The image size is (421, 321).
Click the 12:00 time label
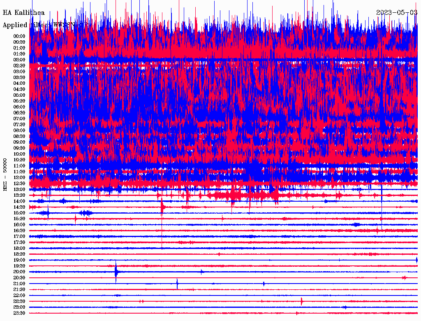pos(19,178)
